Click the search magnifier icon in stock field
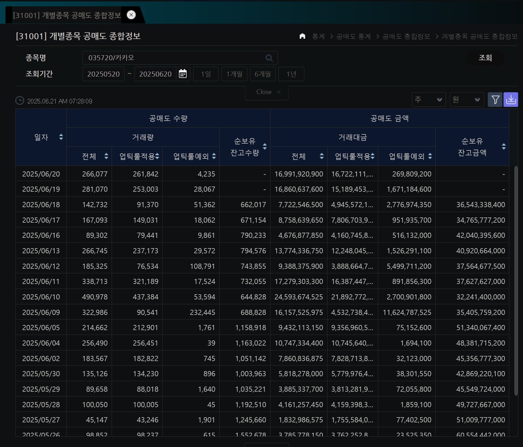This screenshot has height=447, width=523. 269,58
